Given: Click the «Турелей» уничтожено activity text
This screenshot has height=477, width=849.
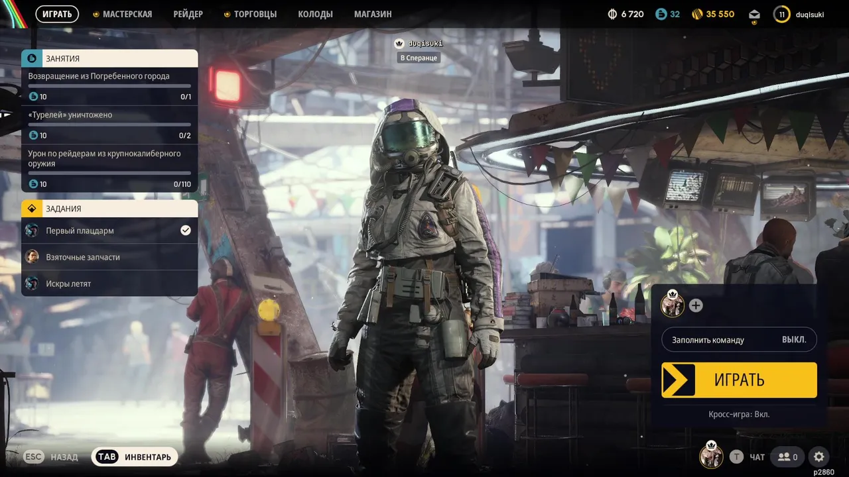Looking at the screenshot, I should click(70, 115).
